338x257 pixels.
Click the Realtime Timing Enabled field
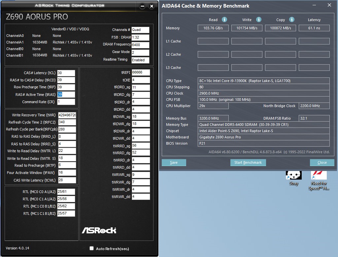click(140, 60)
